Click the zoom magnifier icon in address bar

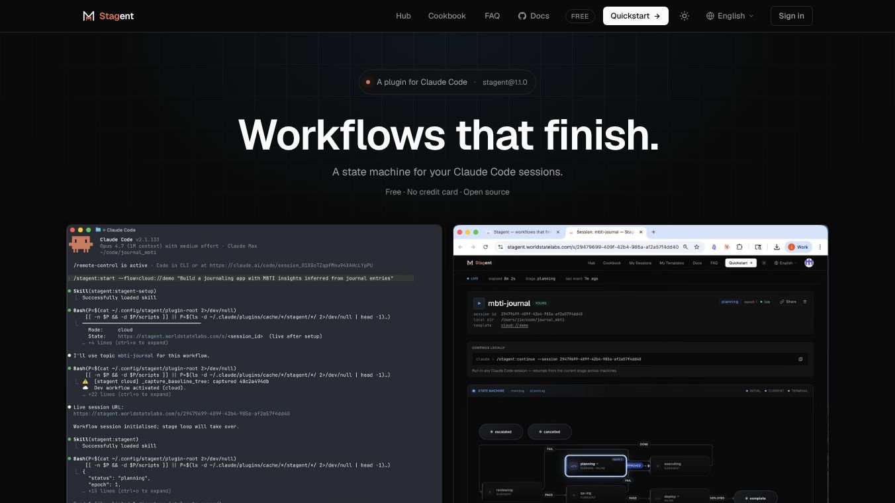[x=686, y=247]
